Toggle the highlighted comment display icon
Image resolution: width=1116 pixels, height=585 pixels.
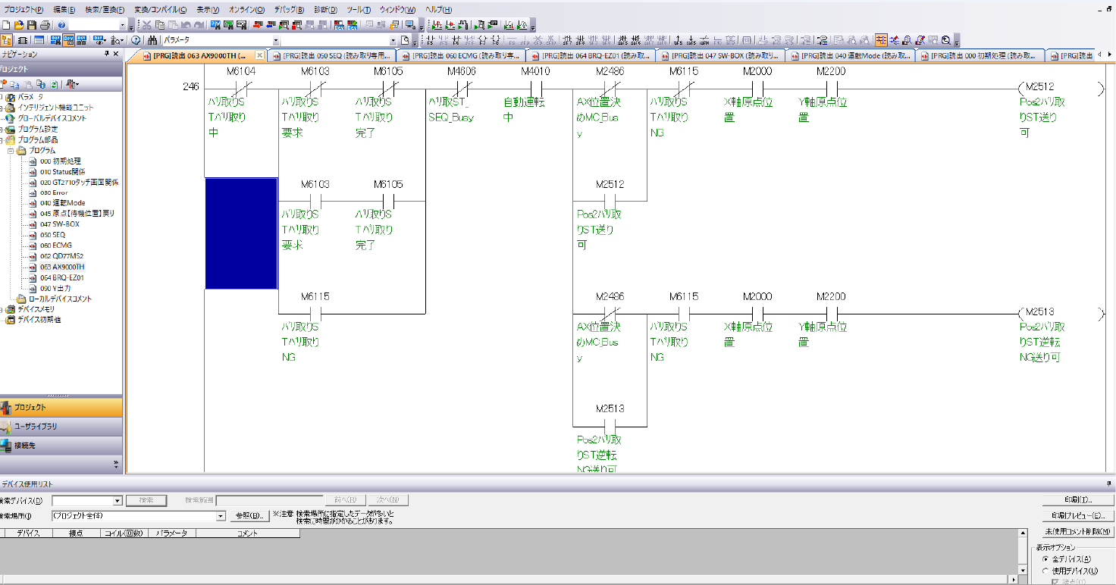[x=881, y=40]
